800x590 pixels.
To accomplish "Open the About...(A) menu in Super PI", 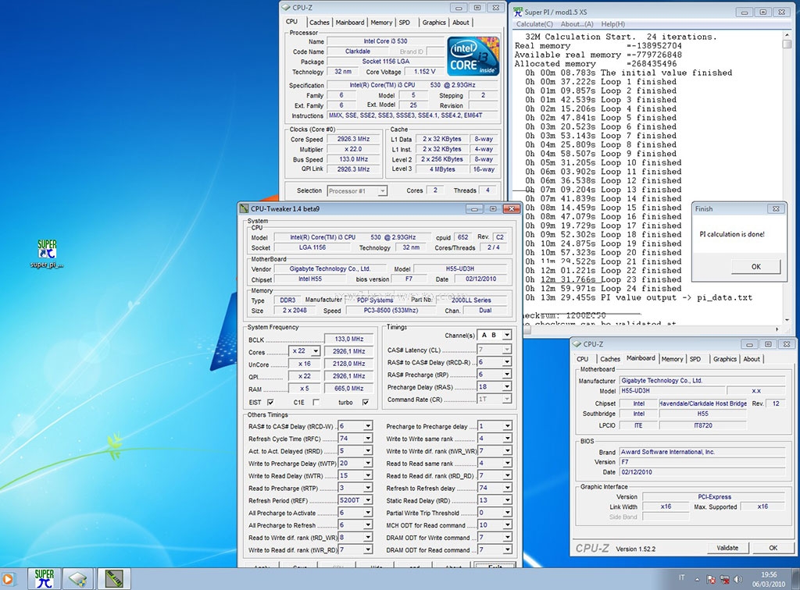I will tap(577, 24).
